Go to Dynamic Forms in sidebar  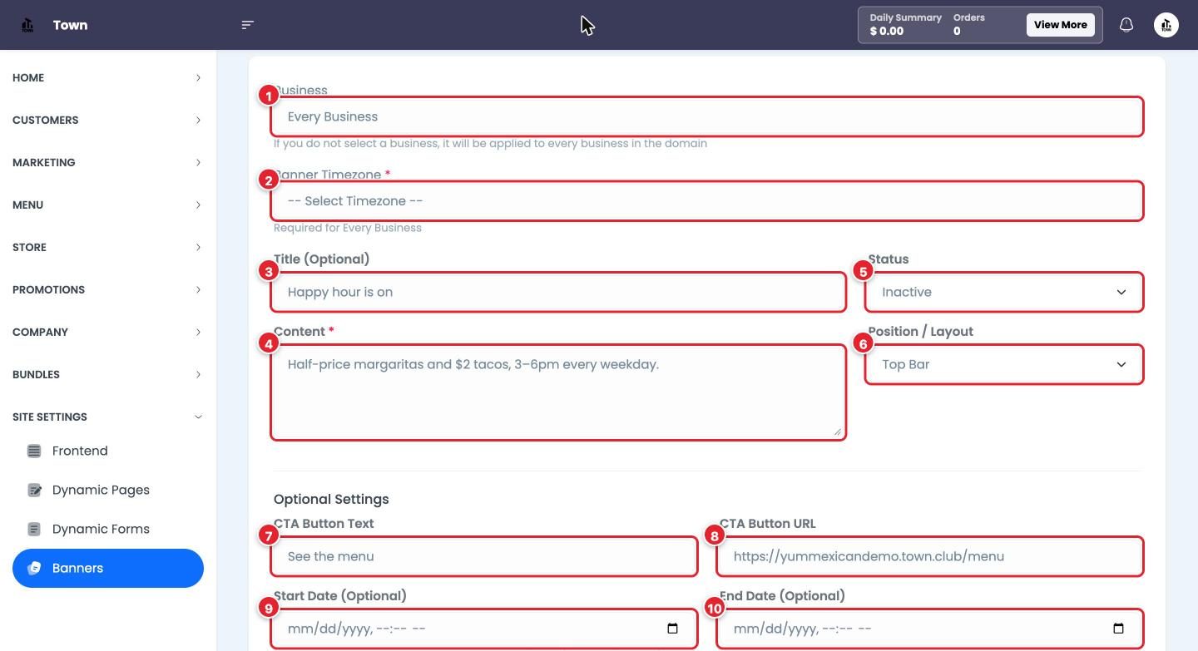[108, 529]
